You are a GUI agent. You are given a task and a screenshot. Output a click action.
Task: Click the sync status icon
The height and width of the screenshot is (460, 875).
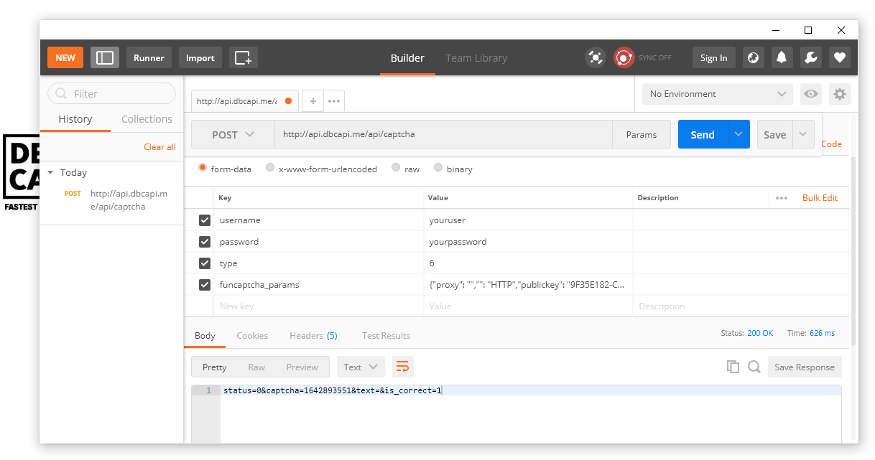tap(624, 58)
